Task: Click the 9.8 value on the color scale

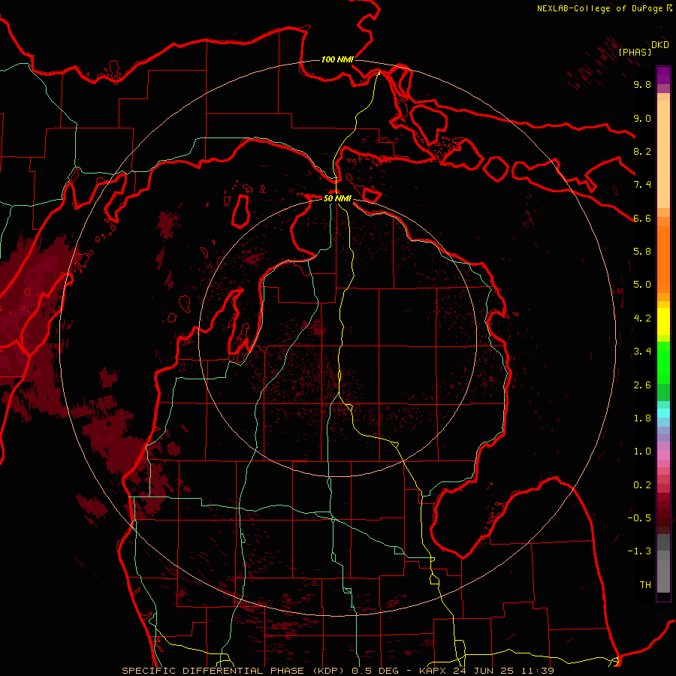Action: [642, 84]
